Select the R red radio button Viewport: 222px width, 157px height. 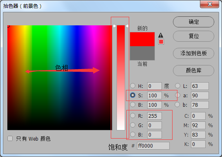point(132,116)
